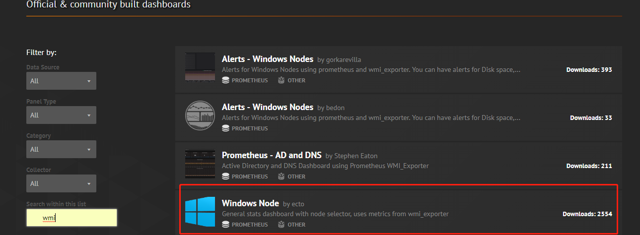The width and height of the screenshot is (640, 235).
Task: Click the Active Directory and DNS description
Action: tap(325, 166)
